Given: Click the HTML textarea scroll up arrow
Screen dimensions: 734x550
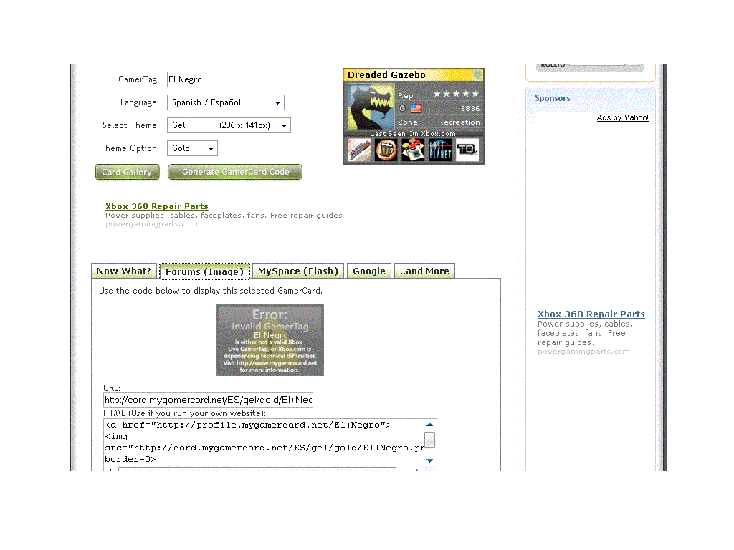Looking at the screenshot, I should coord(430,425).
